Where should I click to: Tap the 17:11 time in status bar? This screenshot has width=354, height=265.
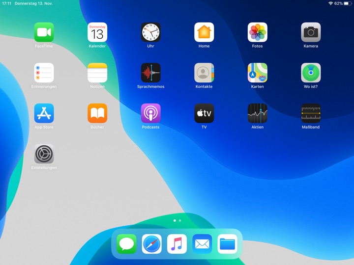(x=7, y=3)
